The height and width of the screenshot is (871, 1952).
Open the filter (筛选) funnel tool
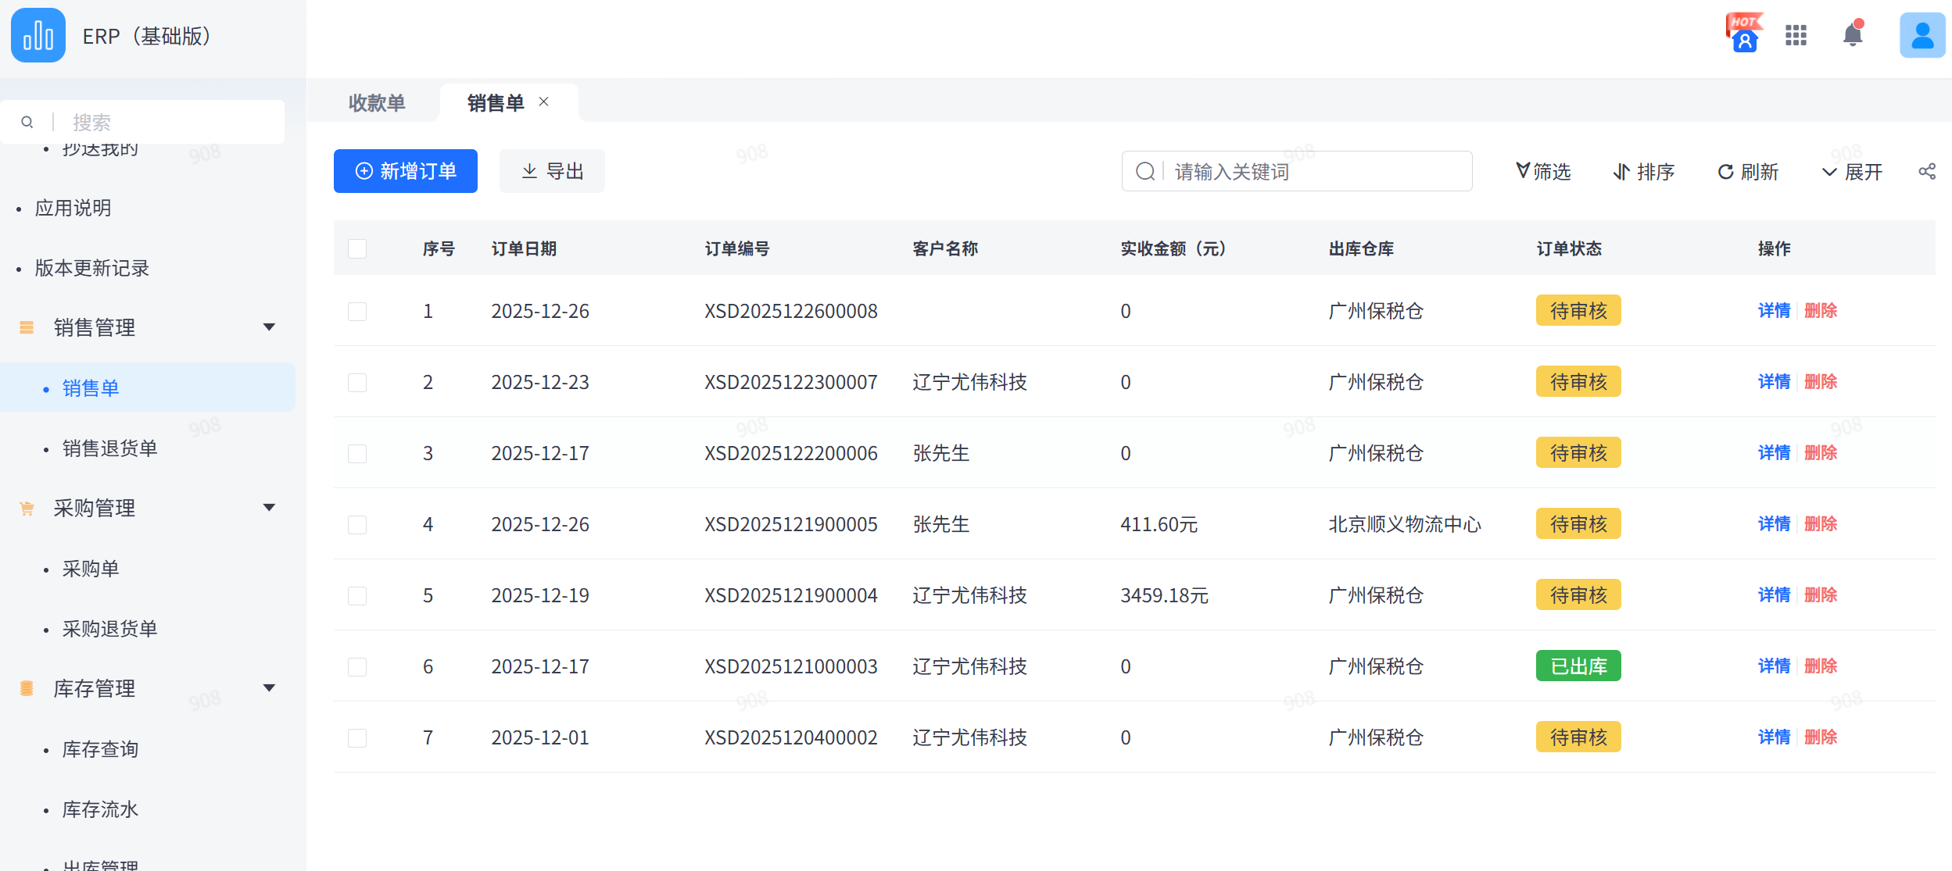pos(1542,172)
